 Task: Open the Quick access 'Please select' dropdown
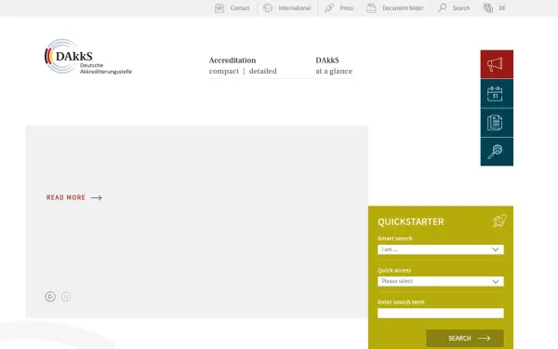click(x=441, y=281)
